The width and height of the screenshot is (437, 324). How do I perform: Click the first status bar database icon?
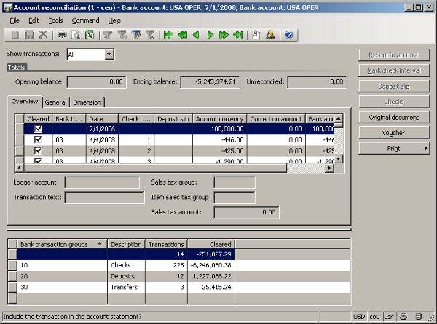(x=403, y=317)
